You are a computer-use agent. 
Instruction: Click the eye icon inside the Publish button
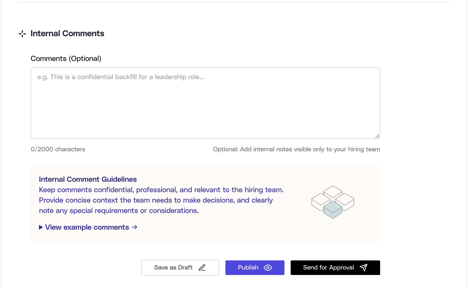point(268,267)
